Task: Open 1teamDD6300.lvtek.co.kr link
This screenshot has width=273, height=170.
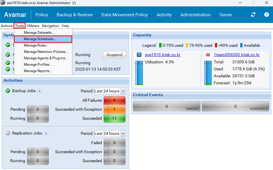Action: click(237, 55)
